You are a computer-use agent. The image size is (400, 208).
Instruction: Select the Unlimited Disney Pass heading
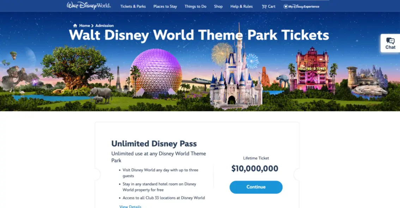[x=154, y=143]
